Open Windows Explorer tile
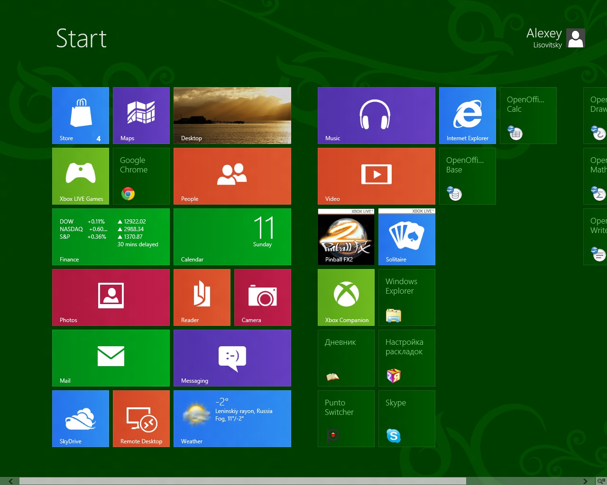 click(407, 297)
